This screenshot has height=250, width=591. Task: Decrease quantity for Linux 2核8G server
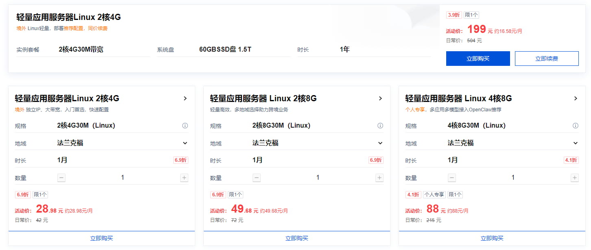coord(257,178)
